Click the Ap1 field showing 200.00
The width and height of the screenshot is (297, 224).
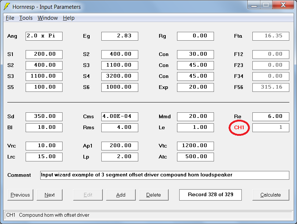(x=120, y=146)
